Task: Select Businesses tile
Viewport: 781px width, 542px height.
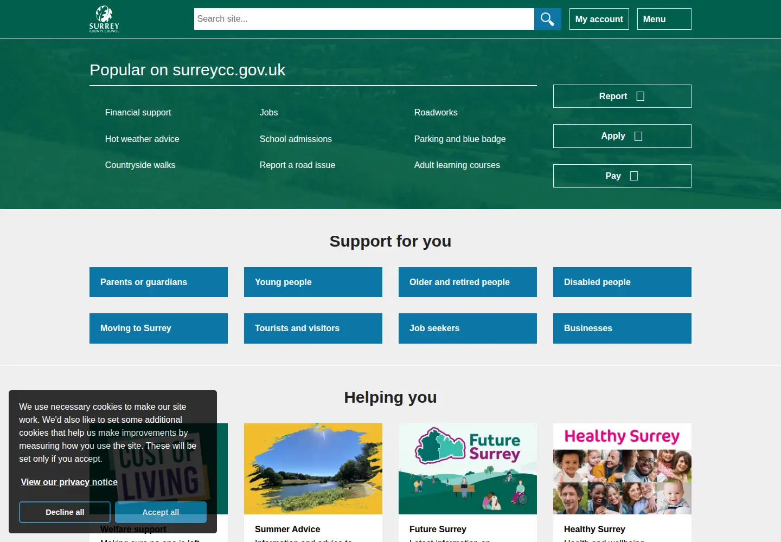Action: click(622, 328)
